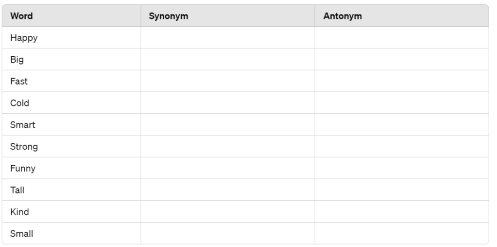The image size is (497, 247).
Task: Click the Word column header
Action: click(x=22, y=16)
